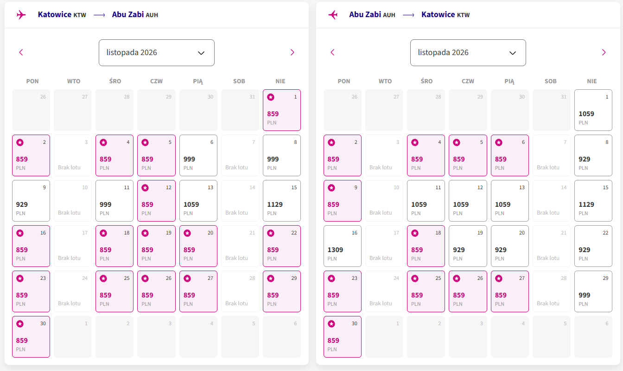Select outbound November 15 priced 1129 PLN
Image resolution: width=623 pixels, height=371 pixels.
click(282, 201)
